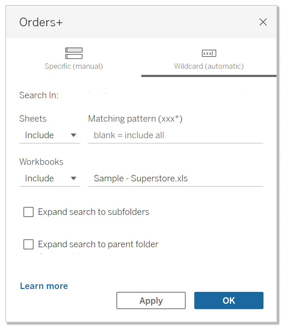The height and width of the screenshot is (330, 288).
Task: Enable Expand search to subfolders checkbox
Action: coord(28,212)
